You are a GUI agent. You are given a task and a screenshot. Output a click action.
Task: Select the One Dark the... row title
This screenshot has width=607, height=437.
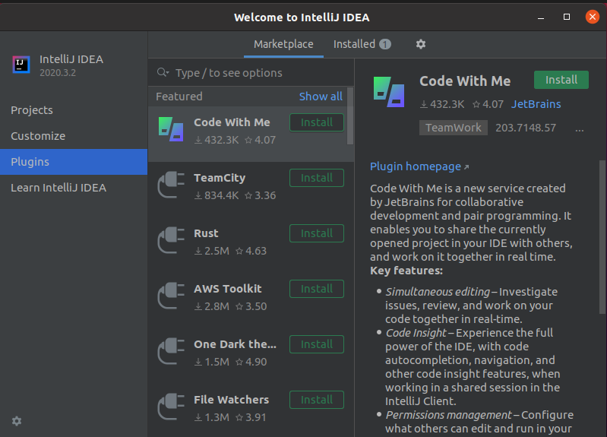(235, 344)
